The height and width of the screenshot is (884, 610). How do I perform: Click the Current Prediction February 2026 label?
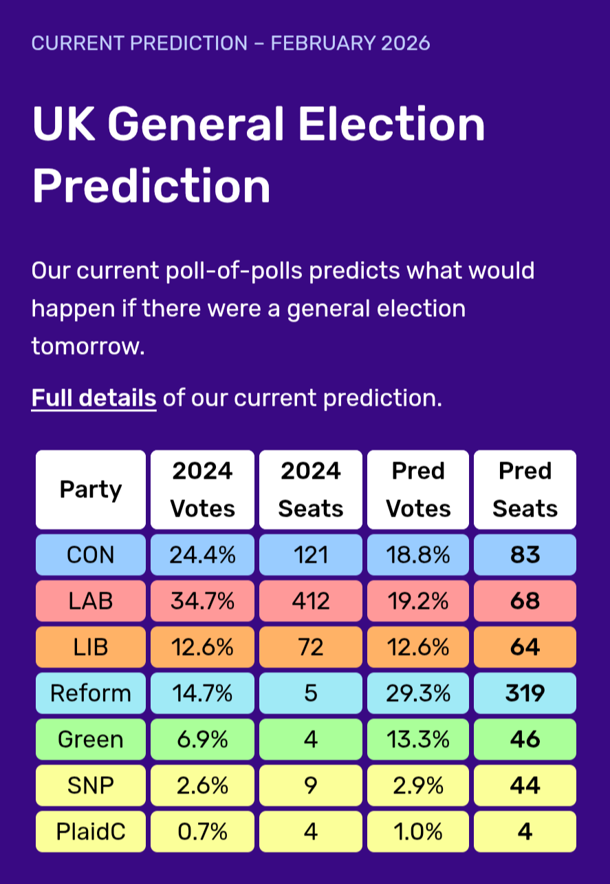231,43
